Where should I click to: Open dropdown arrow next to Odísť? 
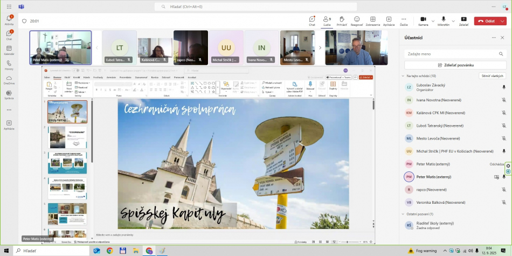coord(503,21)
